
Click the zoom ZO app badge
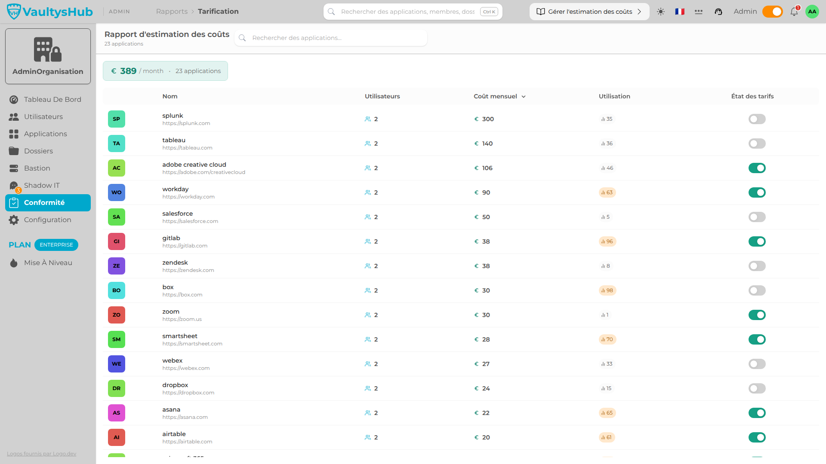pyautogui.click(x=117, y=315)
